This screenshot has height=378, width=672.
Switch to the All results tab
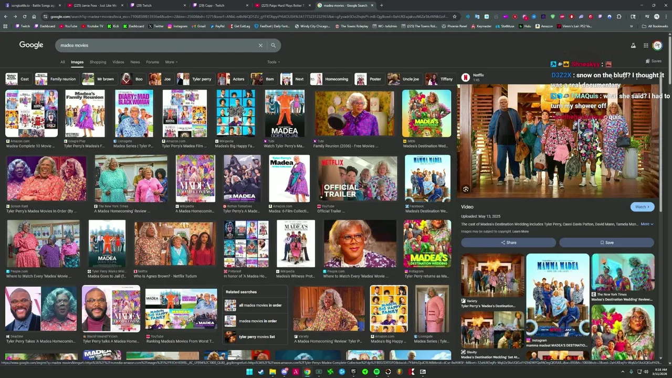[62, 62]
